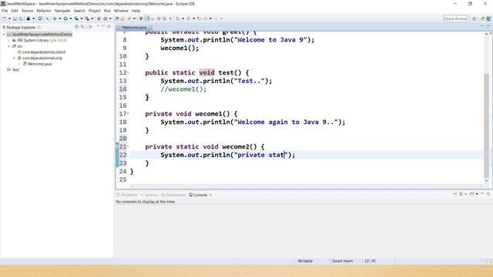This screenshot has width=493, height=277.
Task: Click the New Java Class icon
Action: click(x=106, y=18)
